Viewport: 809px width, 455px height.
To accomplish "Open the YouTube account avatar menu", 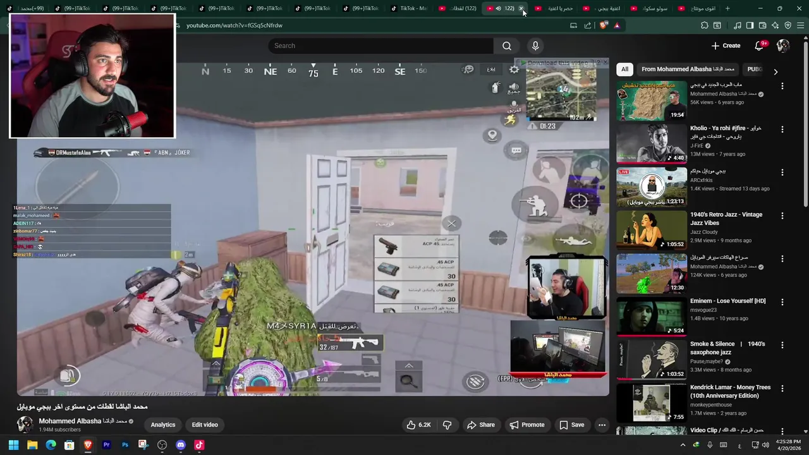I will tap(783, 45).
